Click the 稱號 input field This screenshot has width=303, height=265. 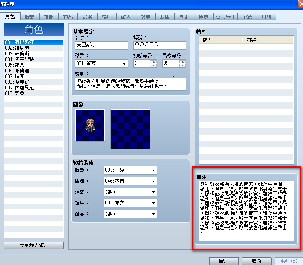tap(160, 45)
